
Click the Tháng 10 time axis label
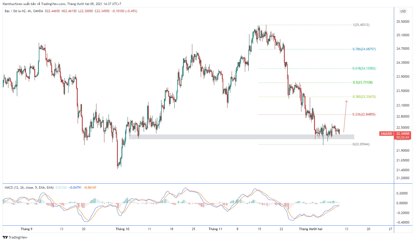(122, 229)
